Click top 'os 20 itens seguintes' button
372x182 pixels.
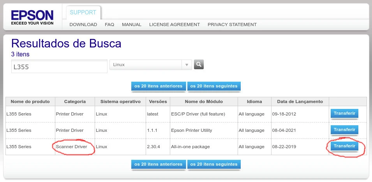pyautogui.click(x=214, y=86)
